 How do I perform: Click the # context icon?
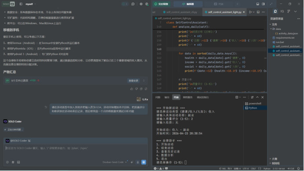coord(13,162)
